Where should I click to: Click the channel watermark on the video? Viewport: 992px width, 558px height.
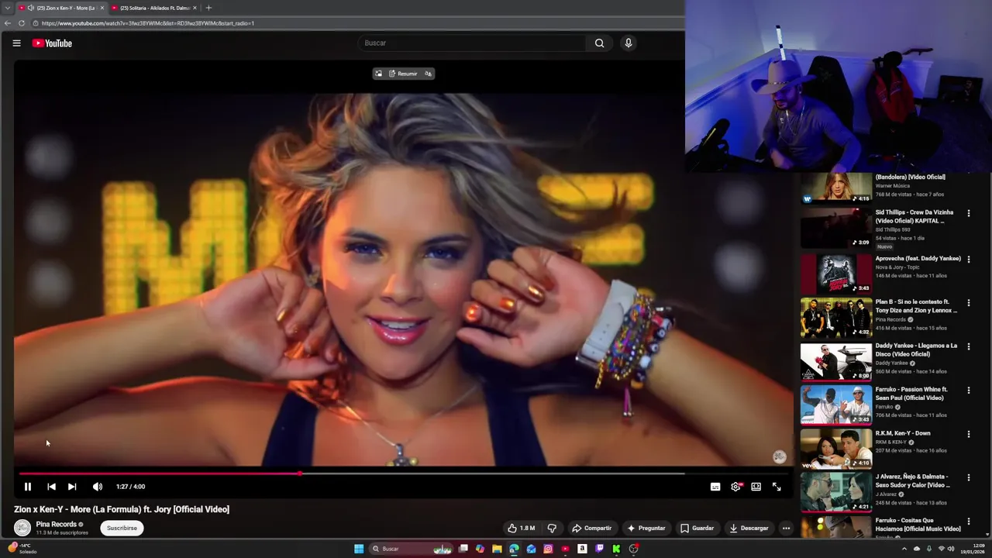[x=780, y=457]
